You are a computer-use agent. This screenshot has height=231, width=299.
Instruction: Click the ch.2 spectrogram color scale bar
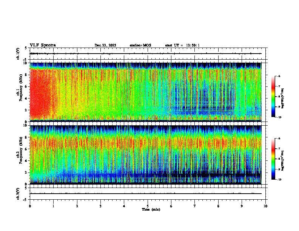click(273, 159)
